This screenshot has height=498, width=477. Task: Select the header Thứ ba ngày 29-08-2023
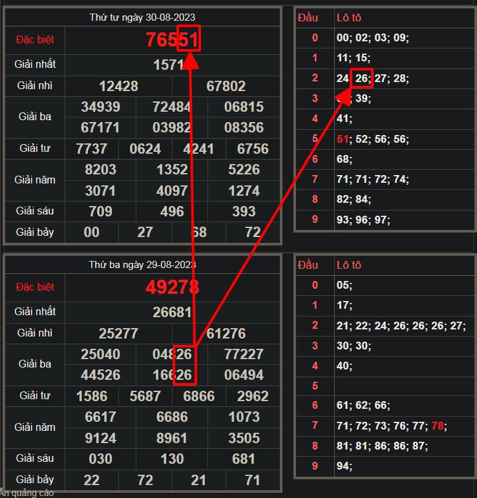pyautogui.click(x=142, y=265)
